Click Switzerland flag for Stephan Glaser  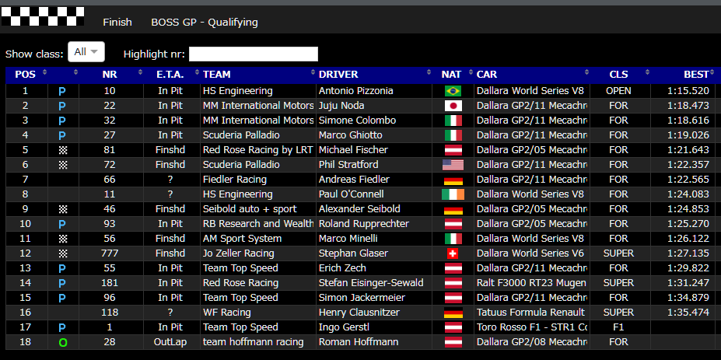click(453, 253)
